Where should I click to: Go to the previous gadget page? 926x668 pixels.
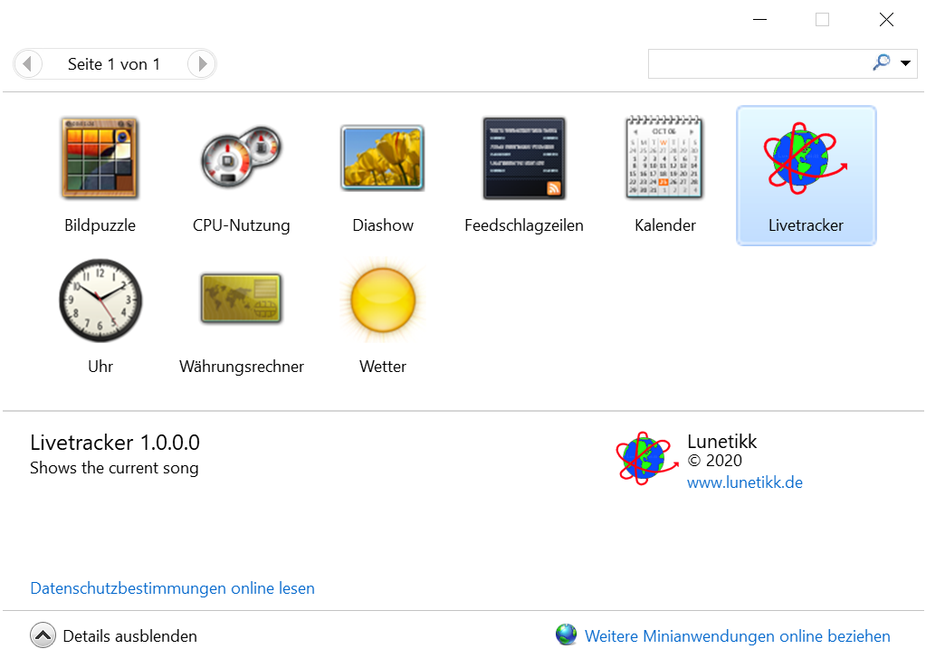(28, 64)
